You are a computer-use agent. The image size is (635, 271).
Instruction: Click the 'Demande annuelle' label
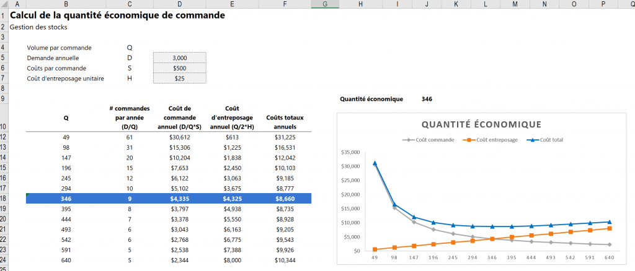point(53,58)
